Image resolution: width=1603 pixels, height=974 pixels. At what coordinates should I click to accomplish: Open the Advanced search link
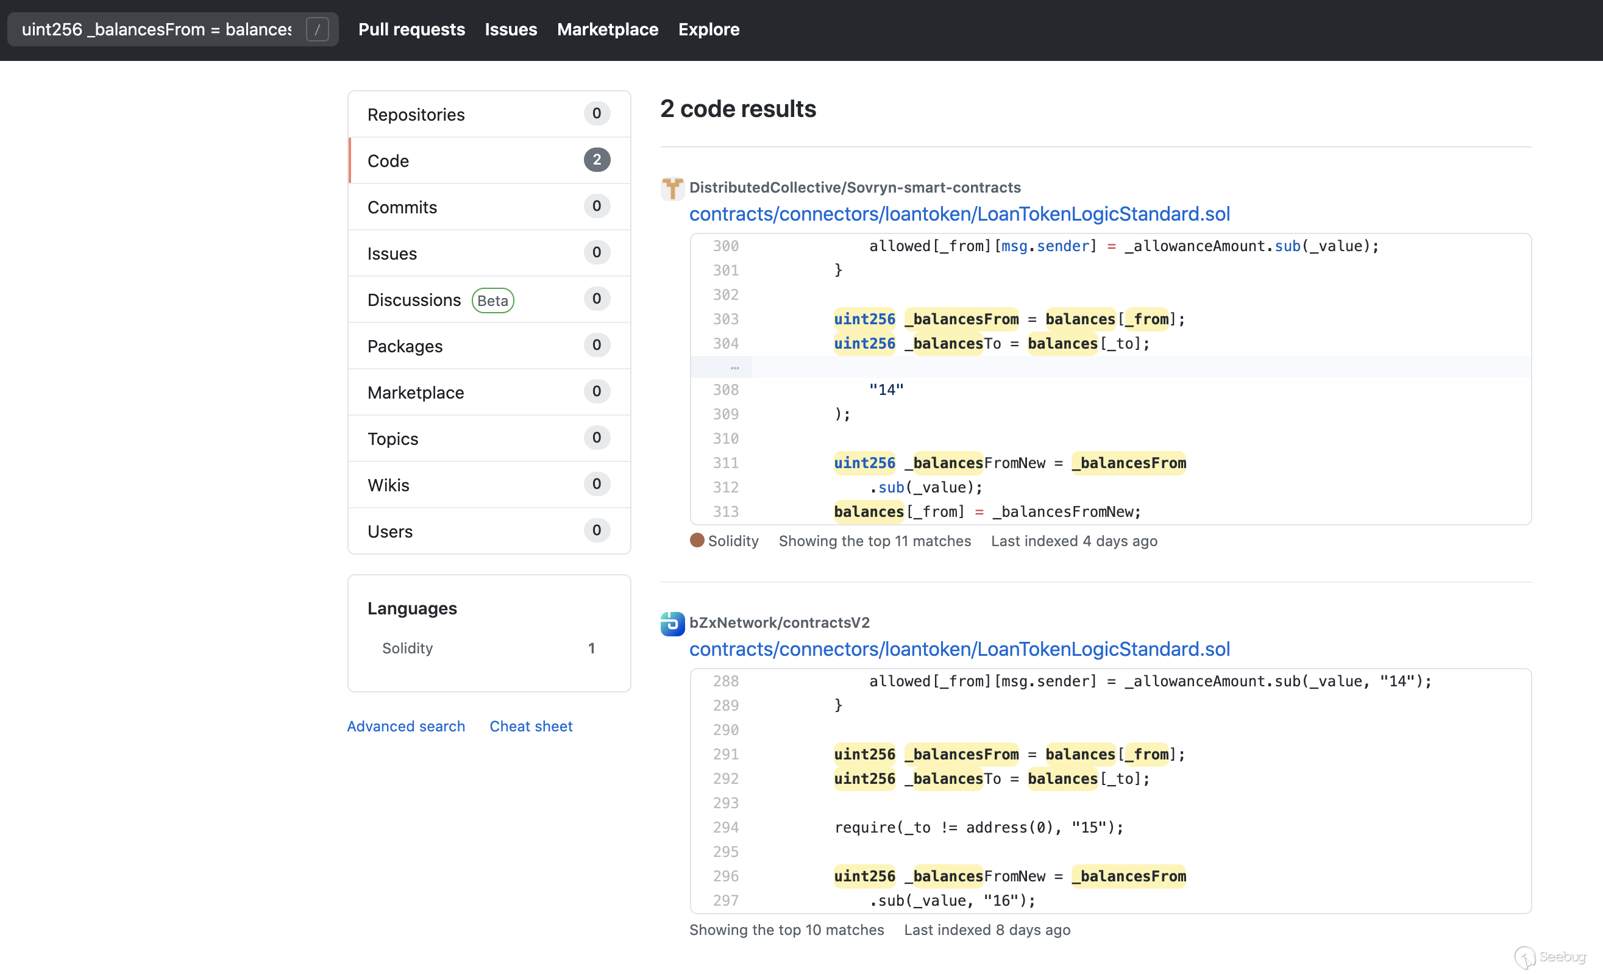click(x=405, y=726)
